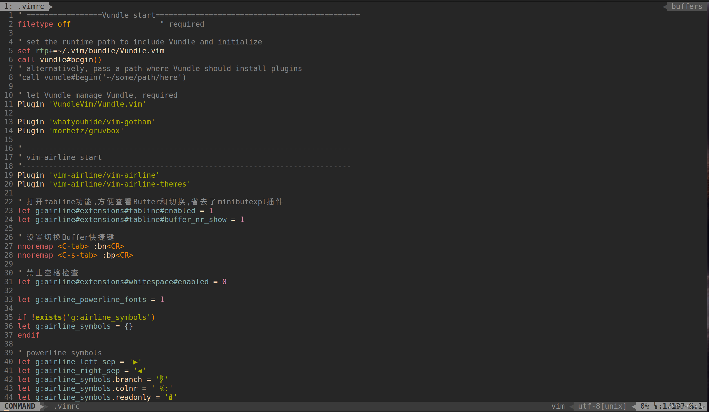This screenshot has height=412, width=709.
Task: Click the arrow beside the buffers label
Action: [665, 6]
